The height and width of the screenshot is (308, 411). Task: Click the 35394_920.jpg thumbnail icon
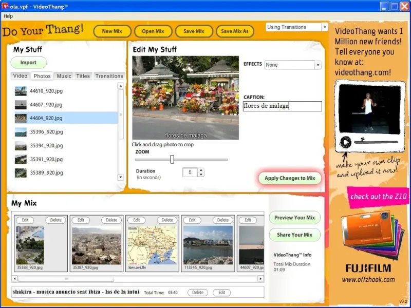click(x=21, y=146)
